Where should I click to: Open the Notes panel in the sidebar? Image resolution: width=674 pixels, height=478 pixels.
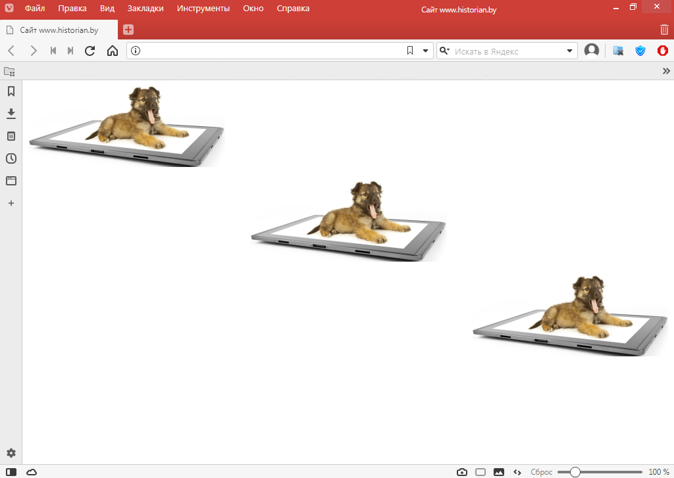click(11, 136)
